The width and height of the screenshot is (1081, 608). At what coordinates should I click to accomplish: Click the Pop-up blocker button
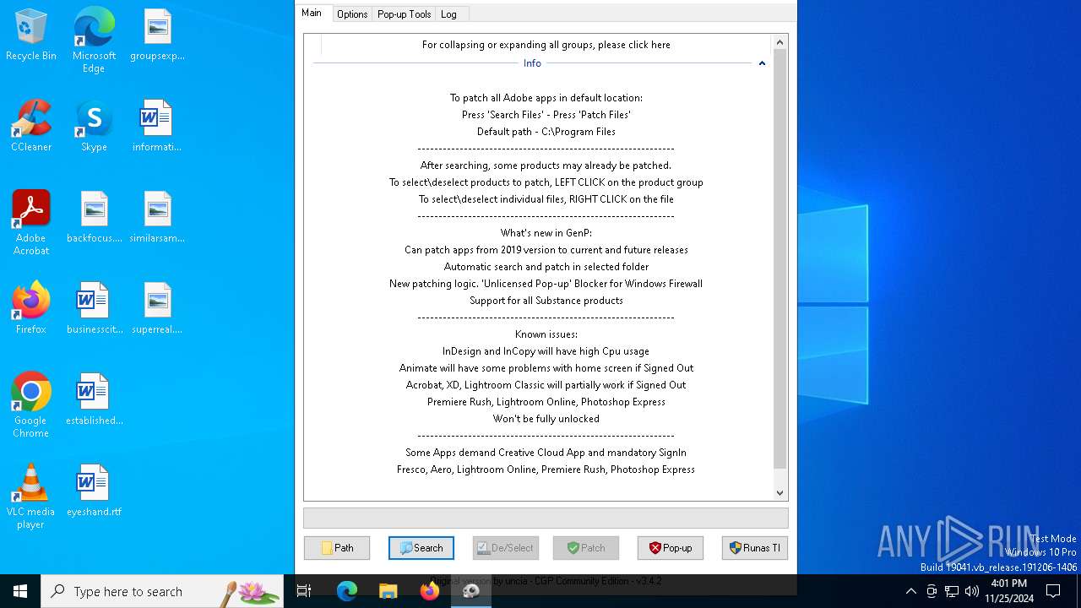pos(671,548)
